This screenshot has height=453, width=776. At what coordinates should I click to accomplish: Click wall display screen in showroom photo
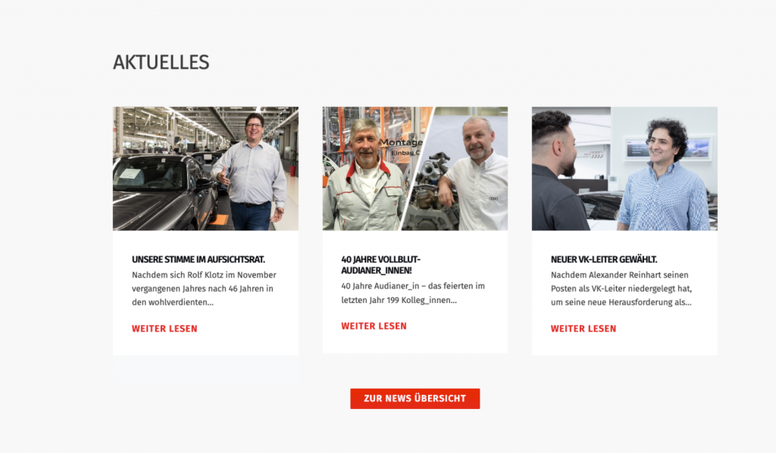(668, 148)
